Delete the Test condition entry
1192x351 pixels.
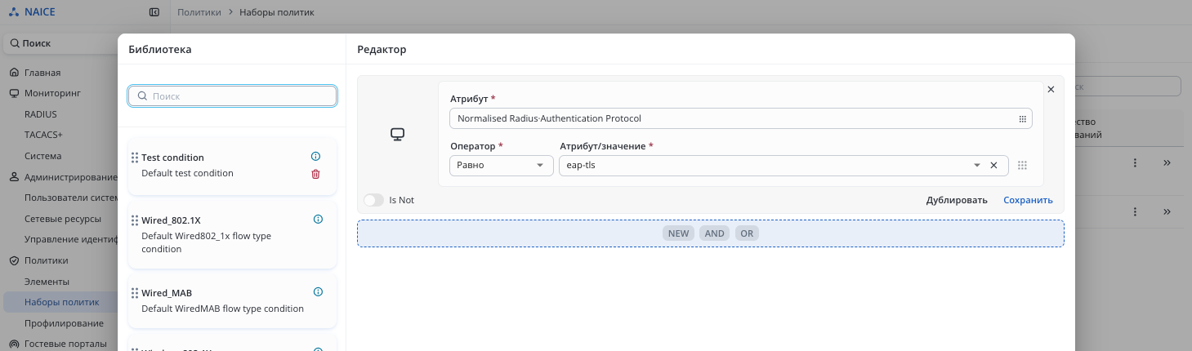point(316,174)
